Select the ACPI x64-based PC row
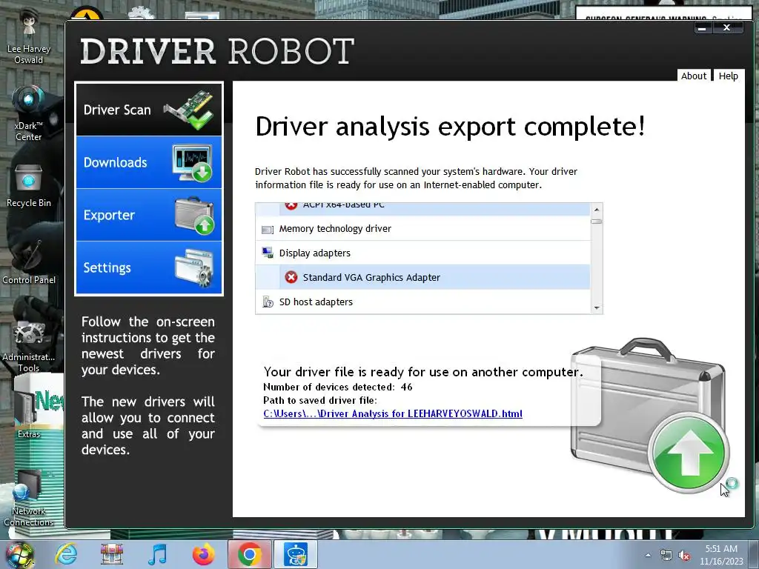759x569 pixels. [x=422, y=209]
